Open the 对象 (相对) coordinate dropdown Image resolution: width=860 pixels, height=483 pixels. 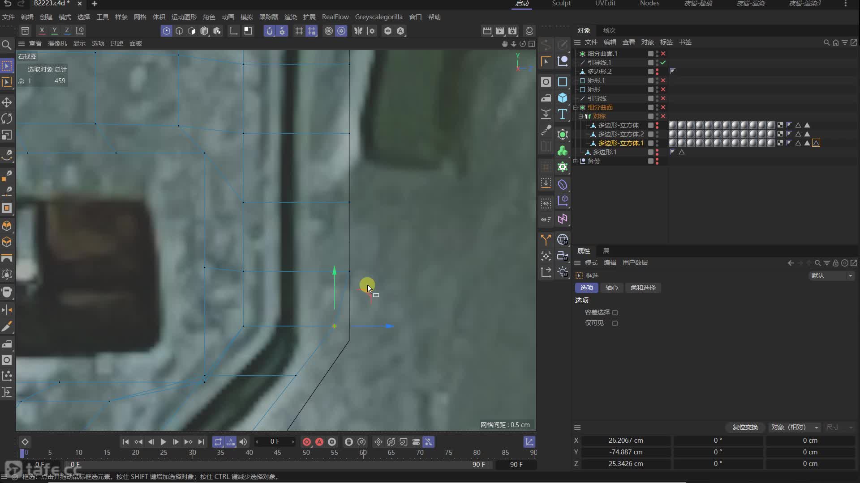point(795,427)
